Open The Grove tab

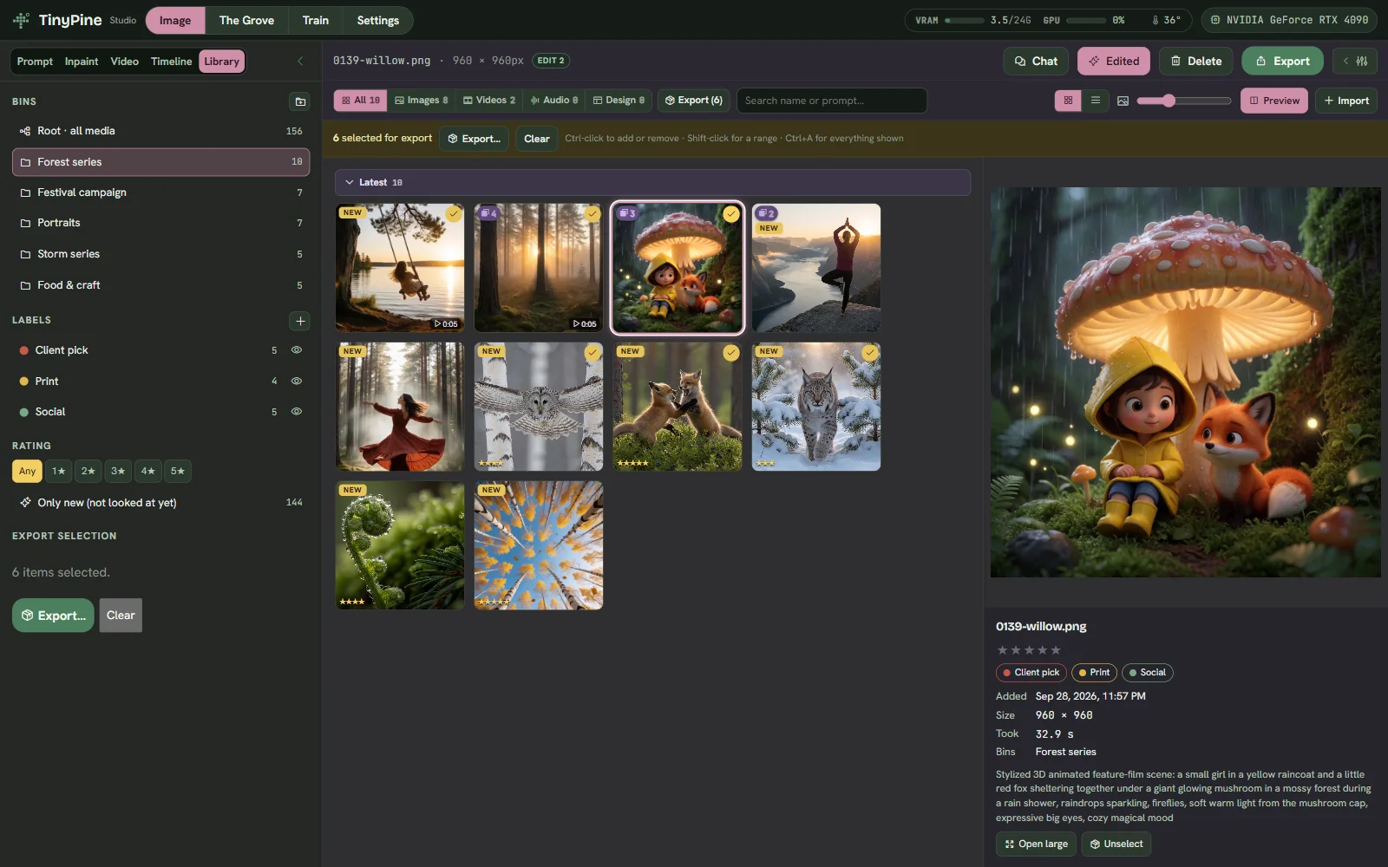click(246, 20)
